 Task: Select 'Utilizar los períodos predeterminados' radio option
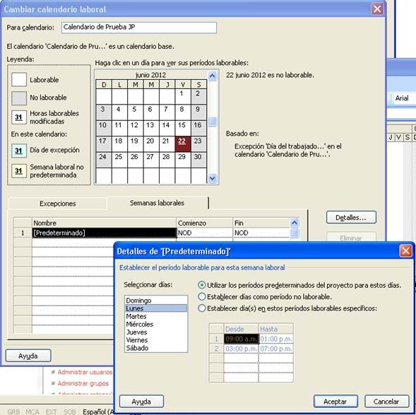201,285
